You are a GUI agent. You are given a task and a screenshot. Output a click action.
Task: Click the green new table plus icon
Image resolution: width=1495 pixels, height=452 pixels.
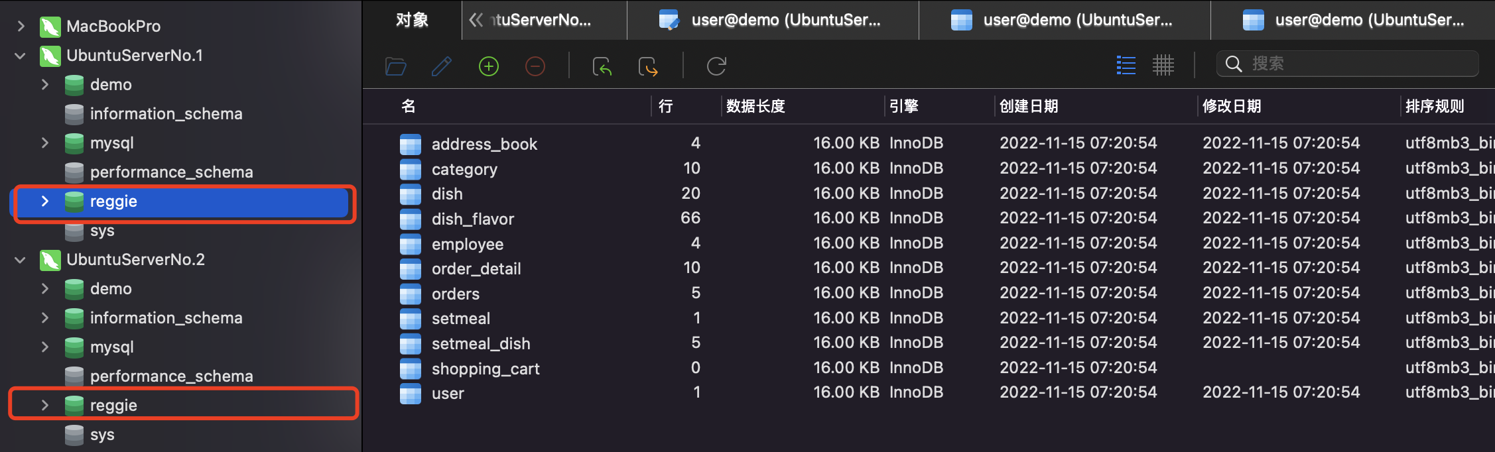click(489, 66)
